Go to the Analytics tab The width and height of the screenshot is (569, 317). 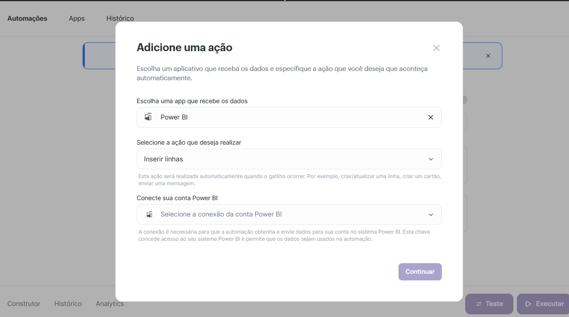[110, 304]
